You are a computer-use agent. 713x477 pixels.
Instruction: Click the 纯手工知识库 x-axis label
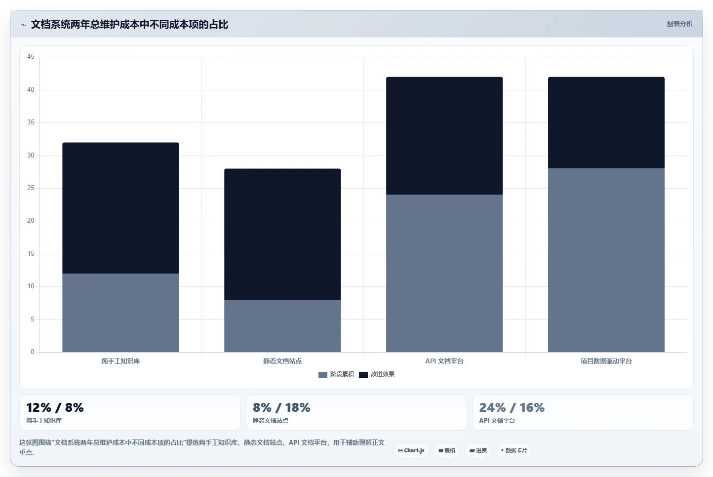tap(120, 361)
